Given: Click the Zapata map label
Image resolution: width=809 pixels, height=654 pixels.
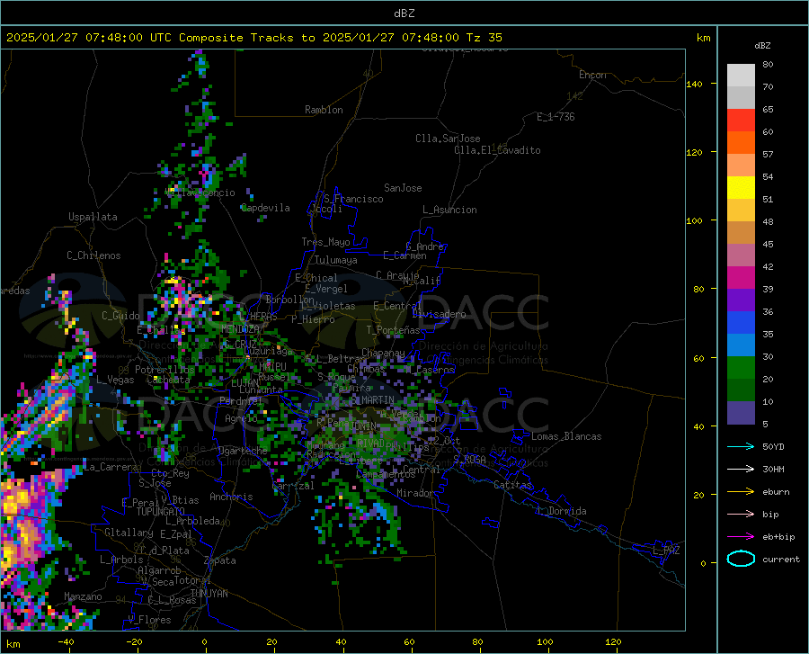Looking at the screenshot, I should pos(220,560).
